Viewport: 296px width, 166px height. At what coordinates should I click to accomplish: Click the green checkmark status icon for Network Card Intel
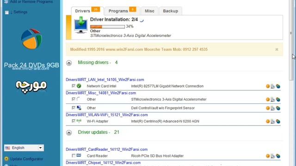point(79,86)
